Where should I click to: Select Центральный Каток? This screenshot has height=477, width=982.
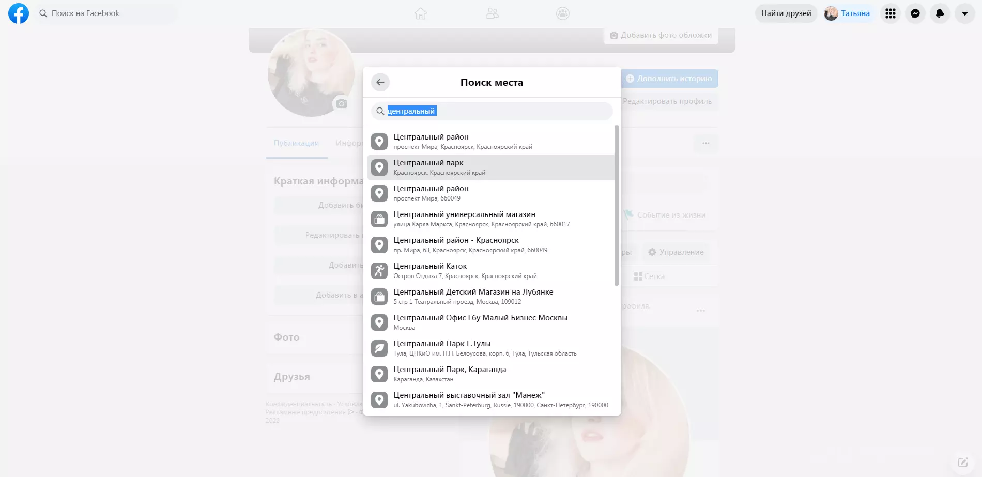(491, 271)
